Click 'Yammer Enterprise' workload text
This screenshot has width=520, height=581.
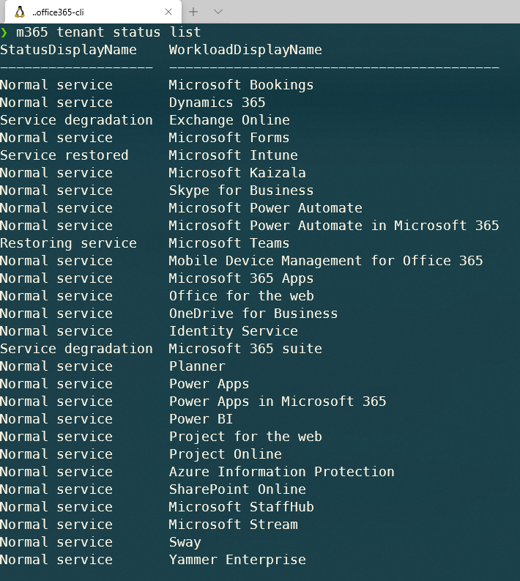click(237, 560)
